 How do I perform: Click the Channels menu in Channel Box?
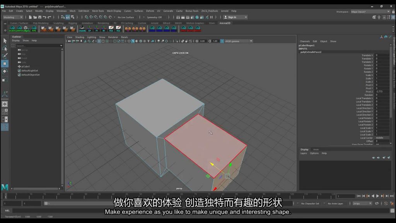pos(305,41)
